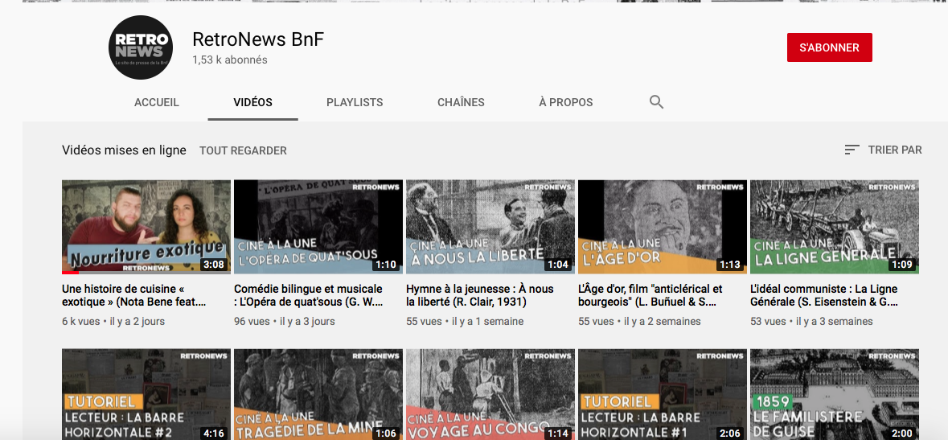The image size is (948, 440).
Task: Open the Playlists tab
Action: (355, 102)
